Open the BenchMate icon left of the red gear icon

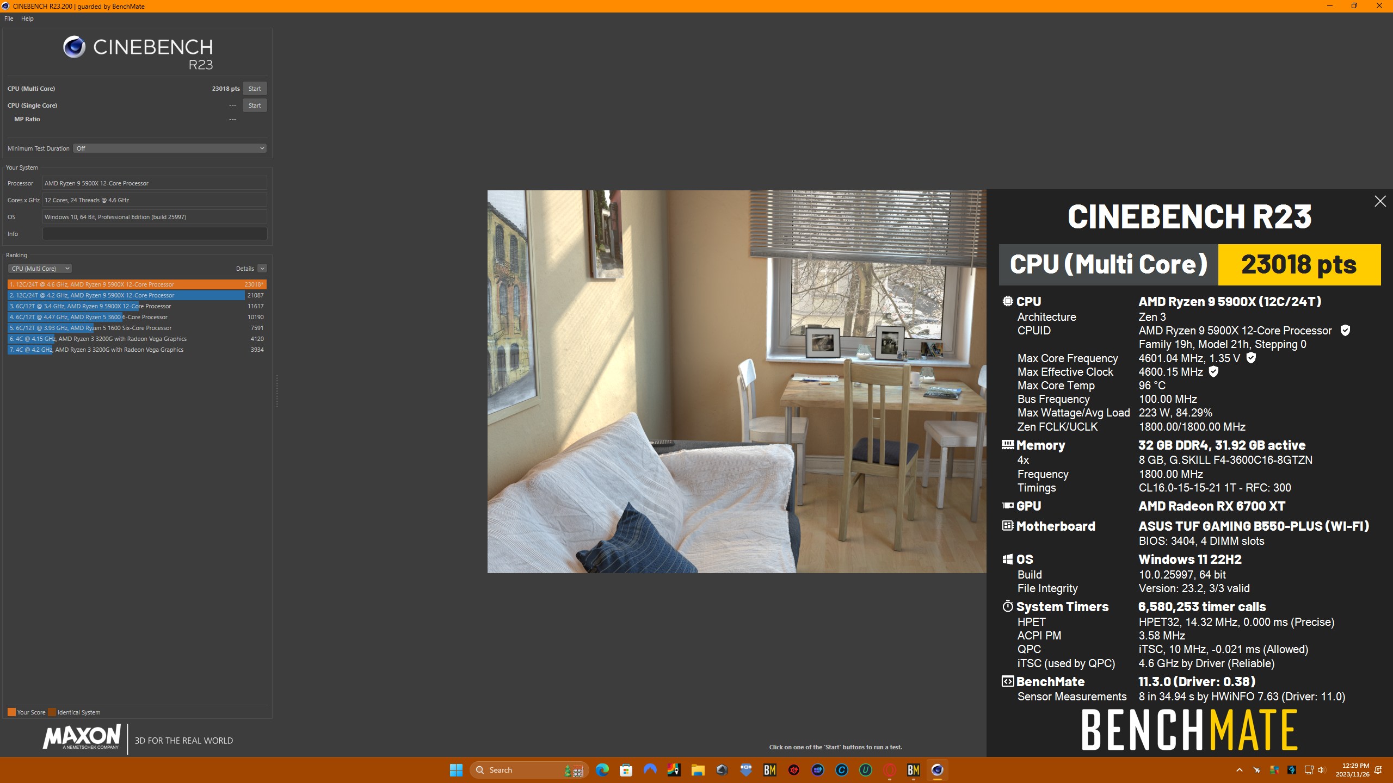[769, 770]
